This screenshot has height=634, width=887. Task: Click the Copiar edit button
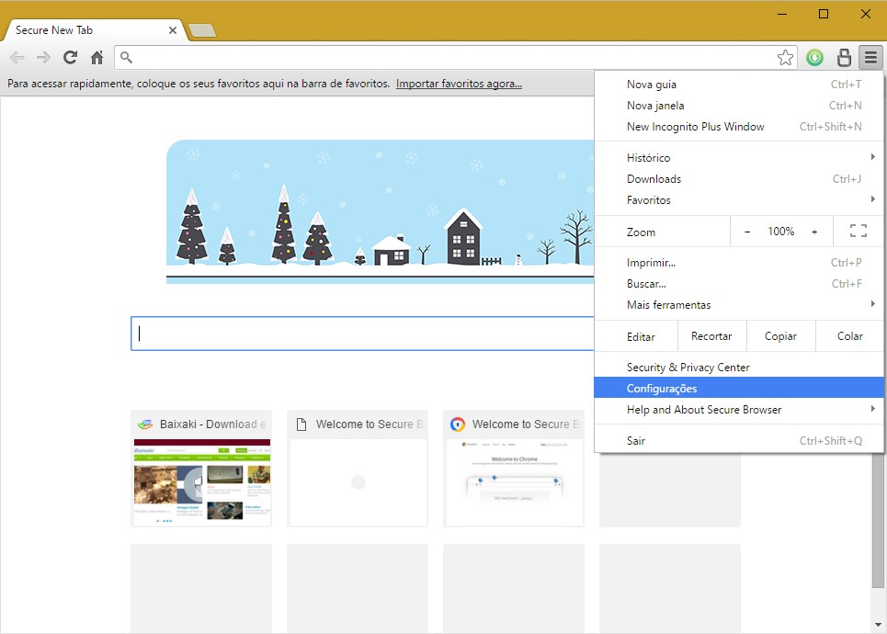tap(780, 336)
